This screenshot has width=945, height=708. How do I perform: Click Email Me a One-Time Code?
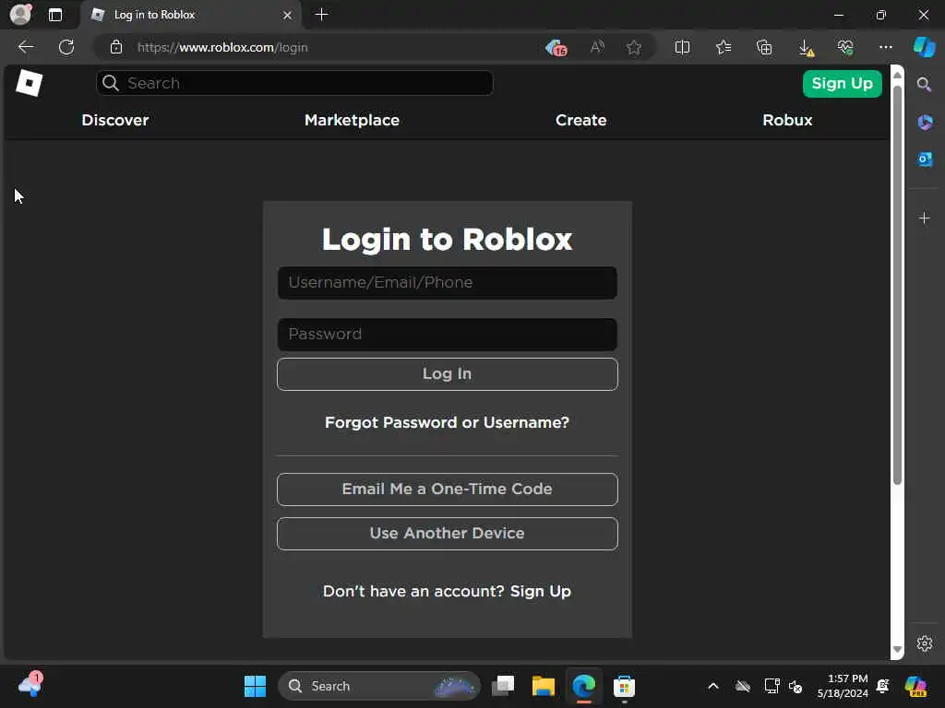click(x=448, y=489)
